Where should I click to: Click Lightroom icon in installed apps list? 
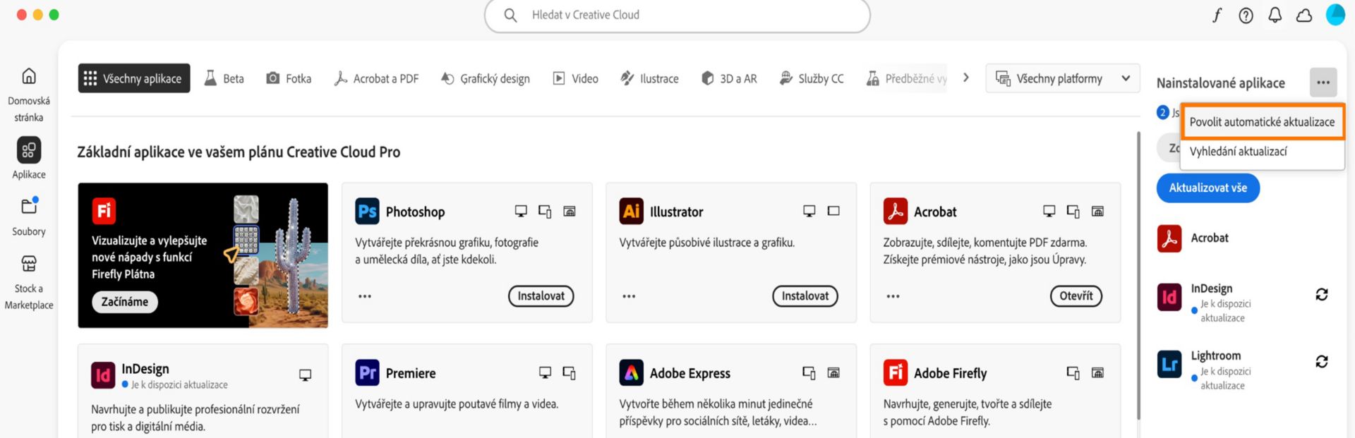(1169, 365)
